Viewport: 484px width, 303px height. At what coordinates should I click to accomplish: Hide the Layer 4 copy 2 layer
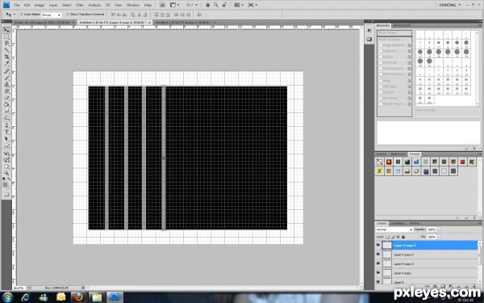378,263
